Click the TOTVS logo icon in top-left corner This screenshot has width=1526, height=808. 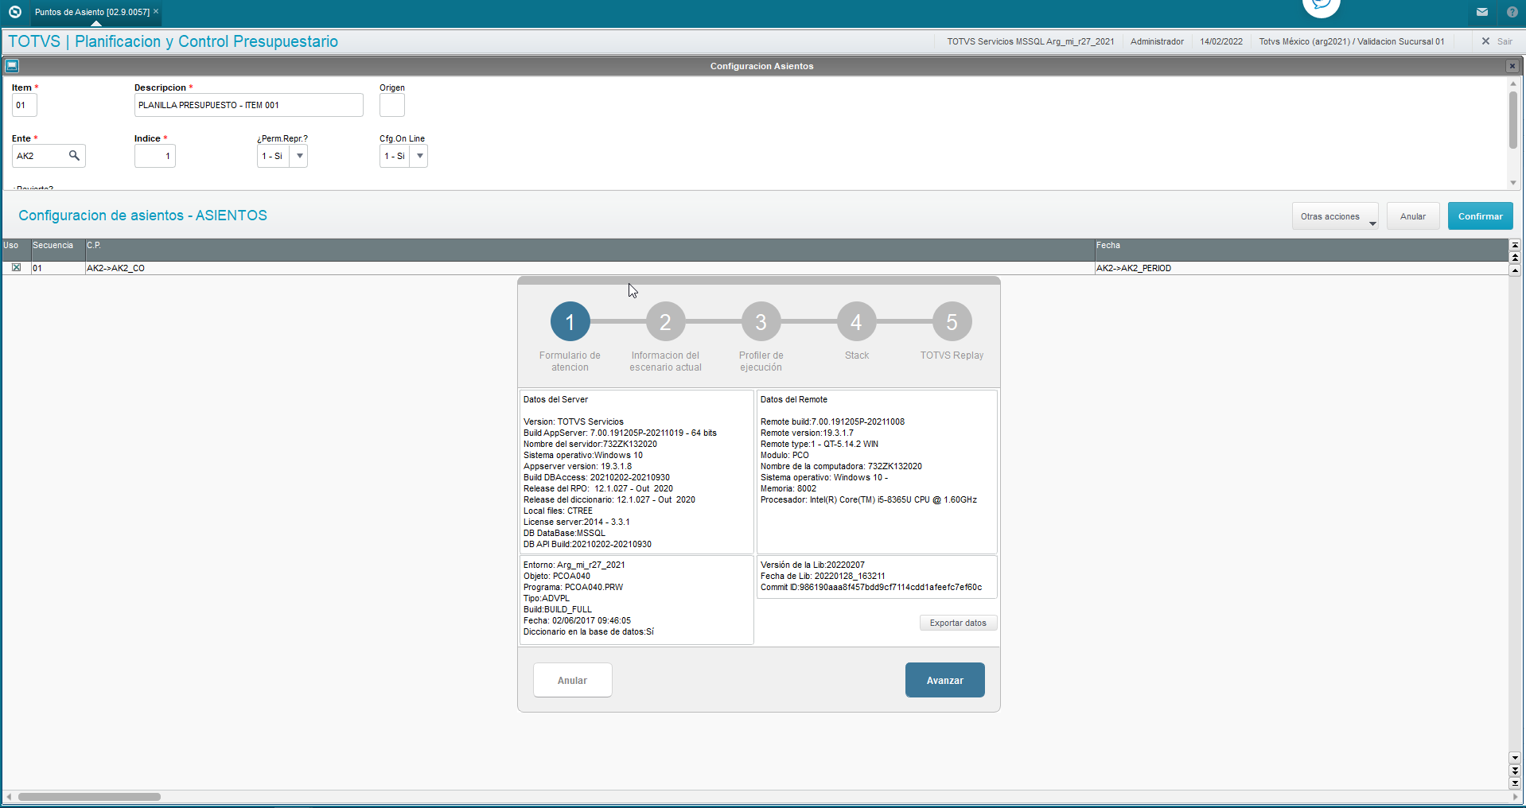pyautogui.click(x=14, y=12)
